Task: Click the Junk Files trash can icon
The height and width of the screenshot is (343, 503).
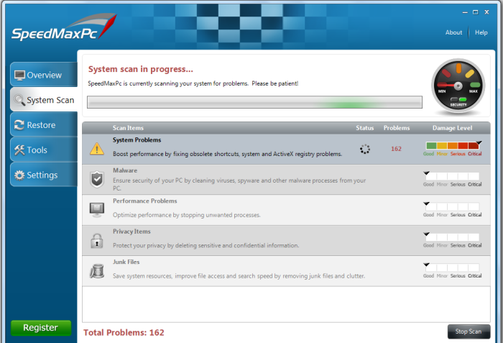Action: point(97,271)
